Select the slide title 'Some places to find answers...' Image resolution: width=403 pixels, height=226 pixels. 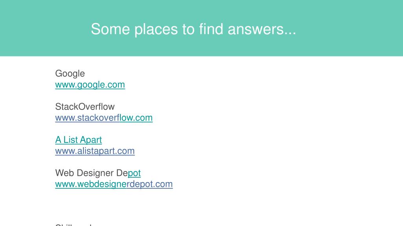pos(193,29)
